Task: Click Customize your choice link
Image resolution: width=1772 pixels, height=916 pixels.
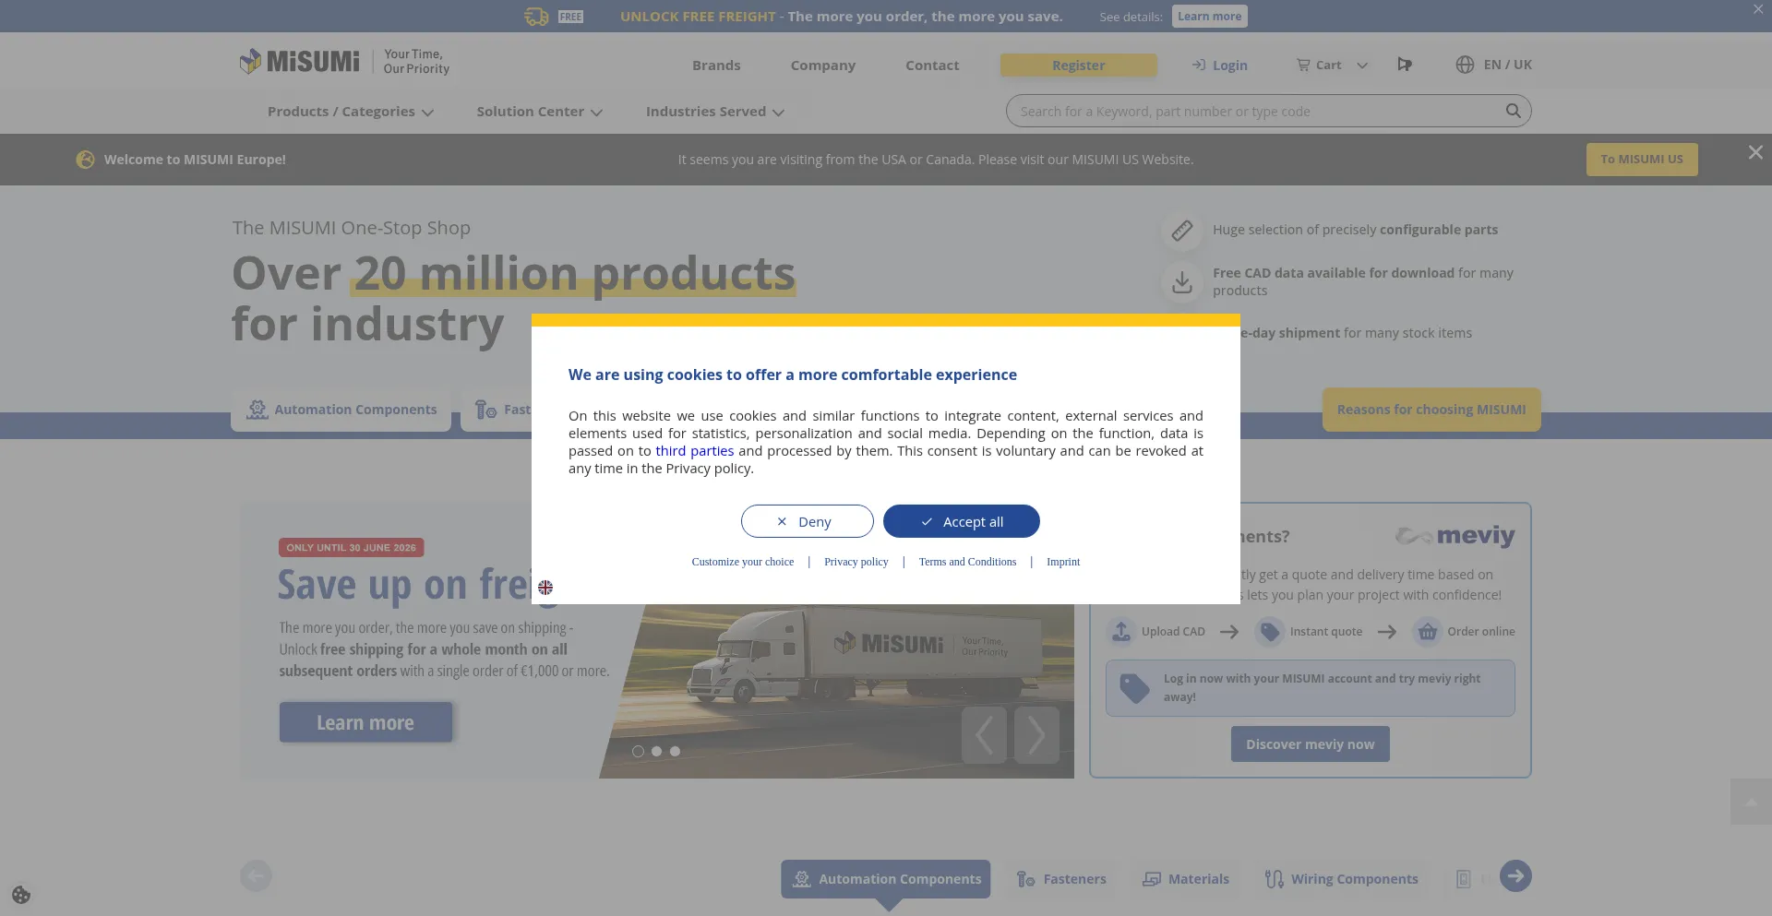Action: [743, 562]
